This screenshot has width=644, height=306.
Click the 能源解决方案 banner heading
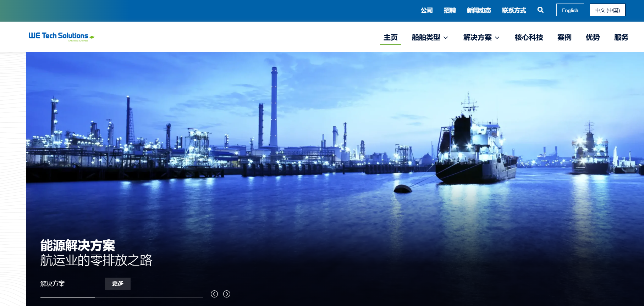(78, 245)
